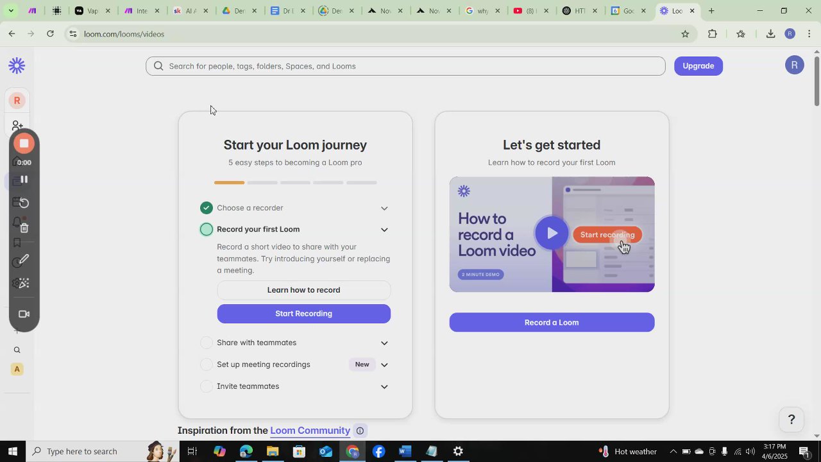This screenshot has width=821, height=462.
Task: Expand the Invite teammates step
Action: [x=384, y=387]
